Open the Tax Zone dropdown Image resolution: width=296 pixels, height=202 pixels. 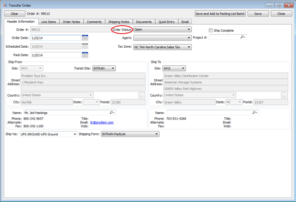189,47
